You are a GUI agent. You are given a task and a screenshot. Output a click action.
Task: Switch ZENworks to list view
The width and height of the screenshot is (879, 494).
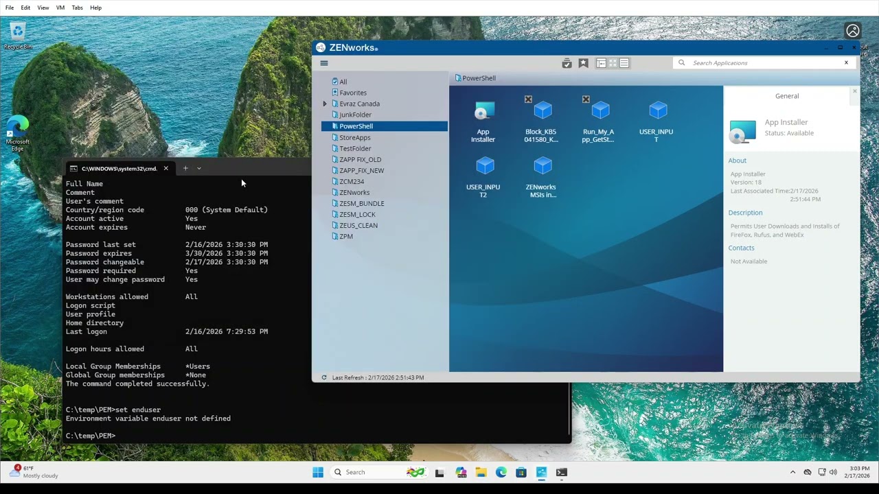tap(624, 63)
